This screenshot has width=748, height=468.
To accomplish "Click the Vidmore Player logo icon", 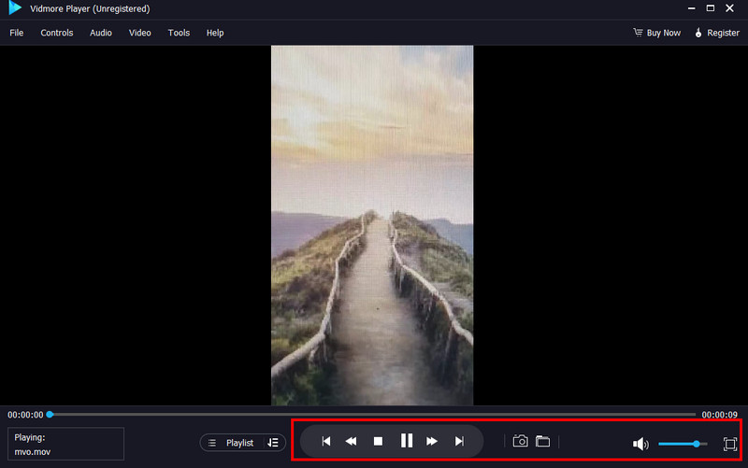I will point(15,7).
